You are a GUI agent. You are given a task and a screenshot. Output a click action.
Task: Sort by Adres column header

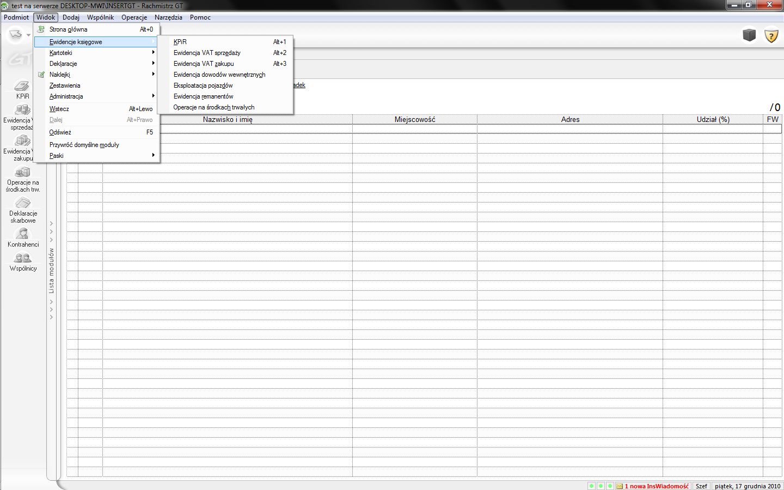click(x=570, y=119)
